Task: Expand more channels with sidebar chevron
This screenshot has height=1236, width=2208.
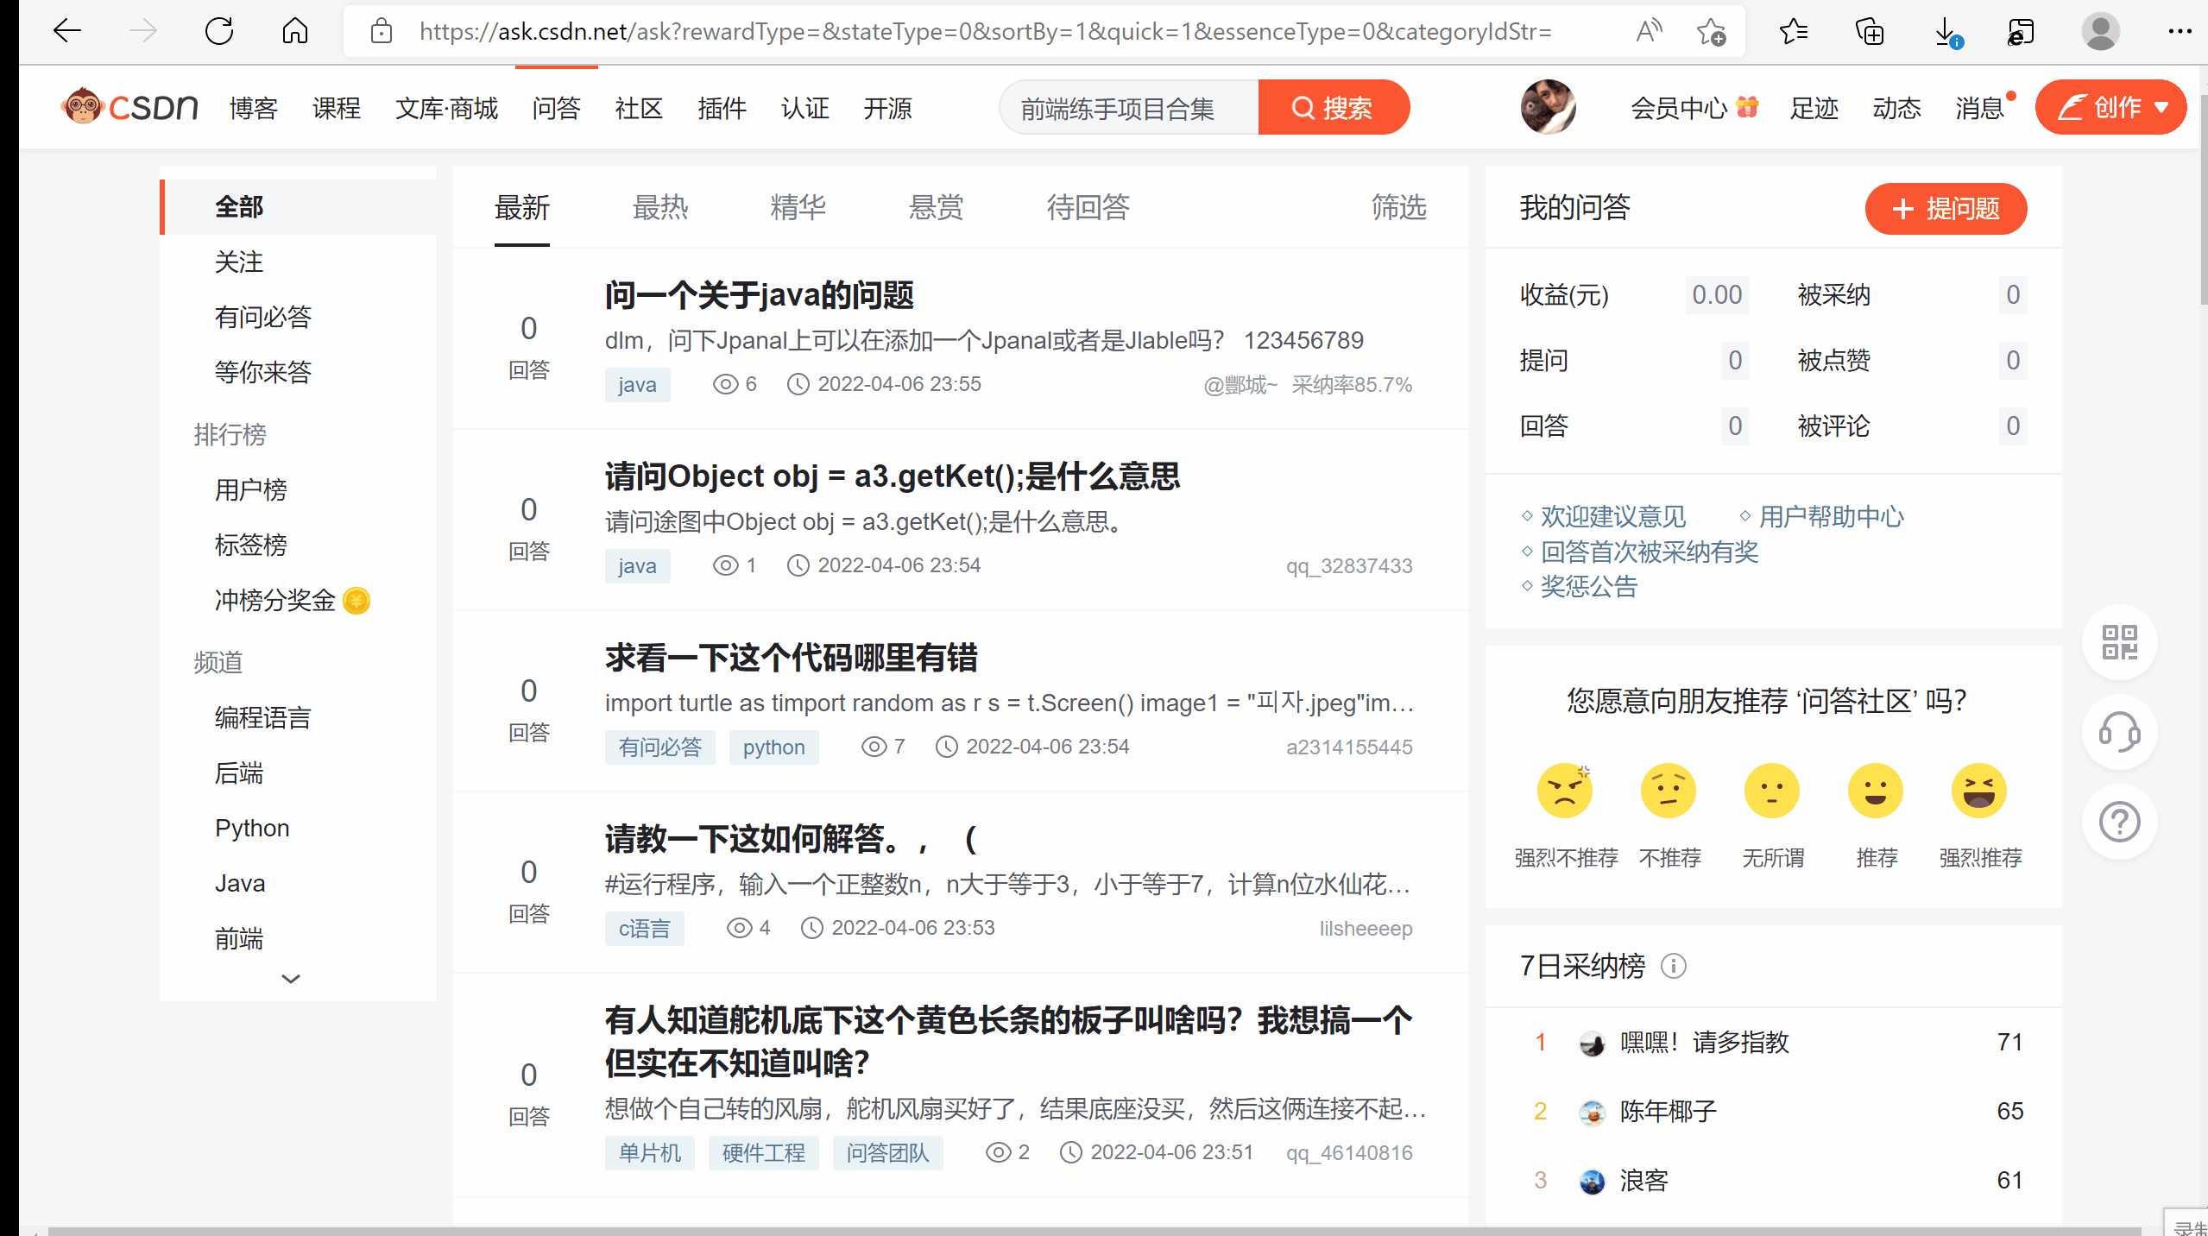Action: point(291,979)
